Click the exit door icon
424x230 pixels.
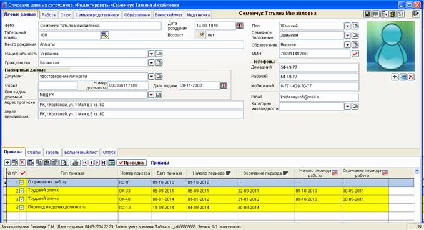pos(416,14)
